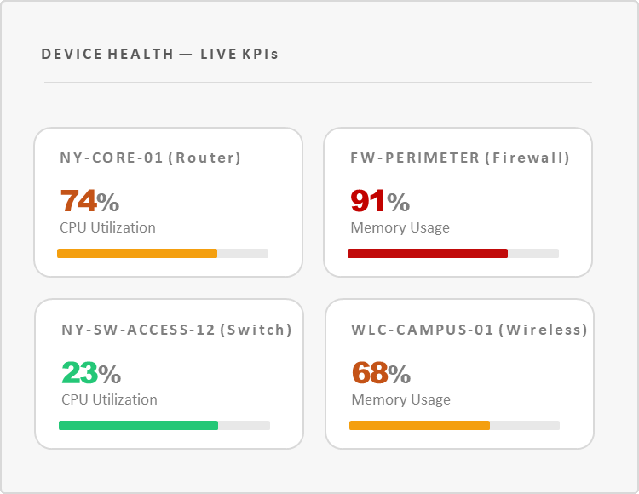This screenshot has height=494, width=639.
Task: Click CPU Utilization label under NY-SW-ACCESS-12
Action: point(109,399)
